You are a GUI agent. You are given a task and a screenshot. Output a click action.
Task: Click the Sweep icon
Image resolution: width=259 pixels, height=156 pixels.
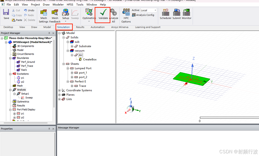pos(75,12)
